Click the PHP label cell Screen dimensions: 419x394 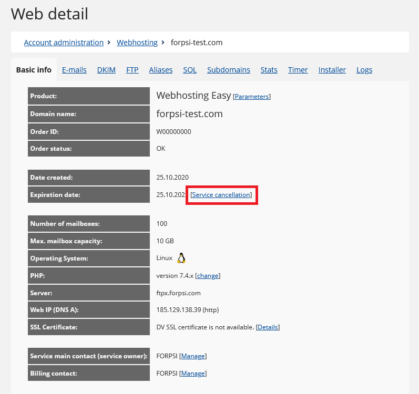[89, 276]
